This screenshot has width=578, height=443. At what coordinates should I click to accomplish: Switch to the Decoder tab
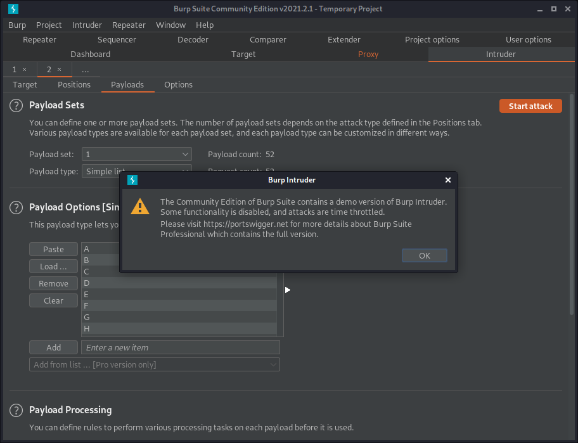click(193, 39)
